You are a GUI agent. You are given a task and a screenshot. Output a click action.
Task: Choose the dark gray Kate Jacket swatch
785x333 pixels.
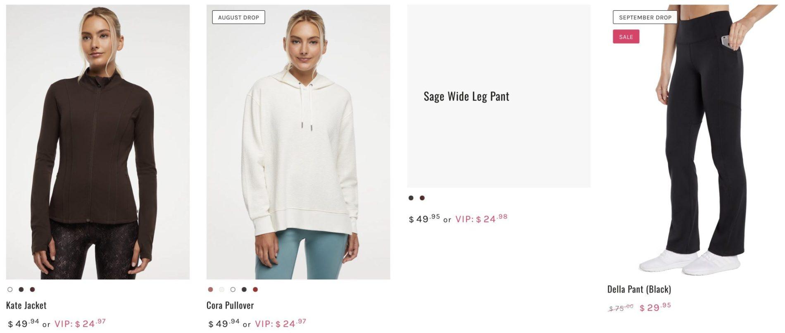21,289
